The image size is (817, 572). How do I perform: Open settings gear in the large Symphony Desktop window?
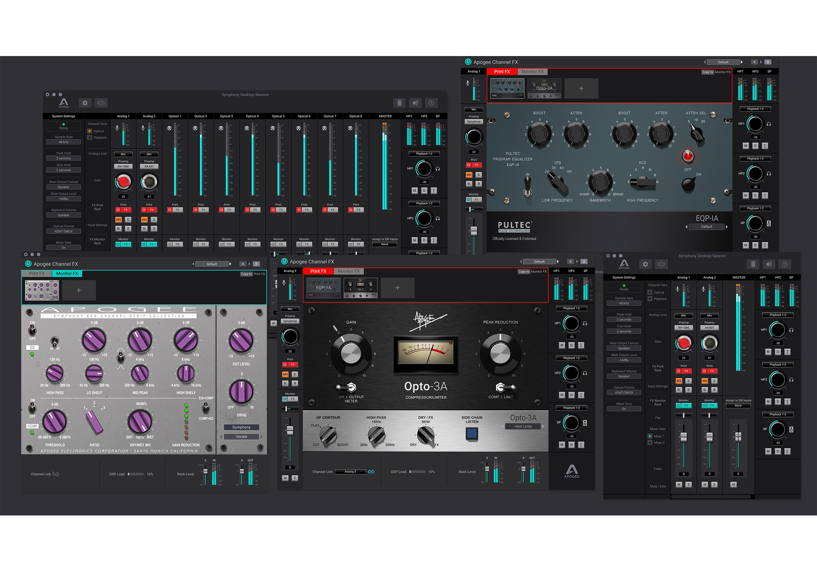tap(85, 103)
